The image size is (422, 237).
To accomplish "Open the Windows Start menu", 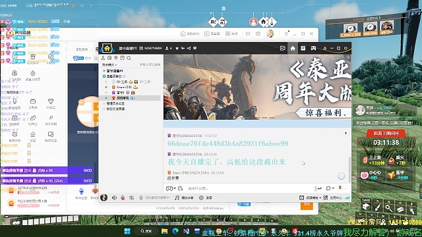I will [x=127, y=231].
